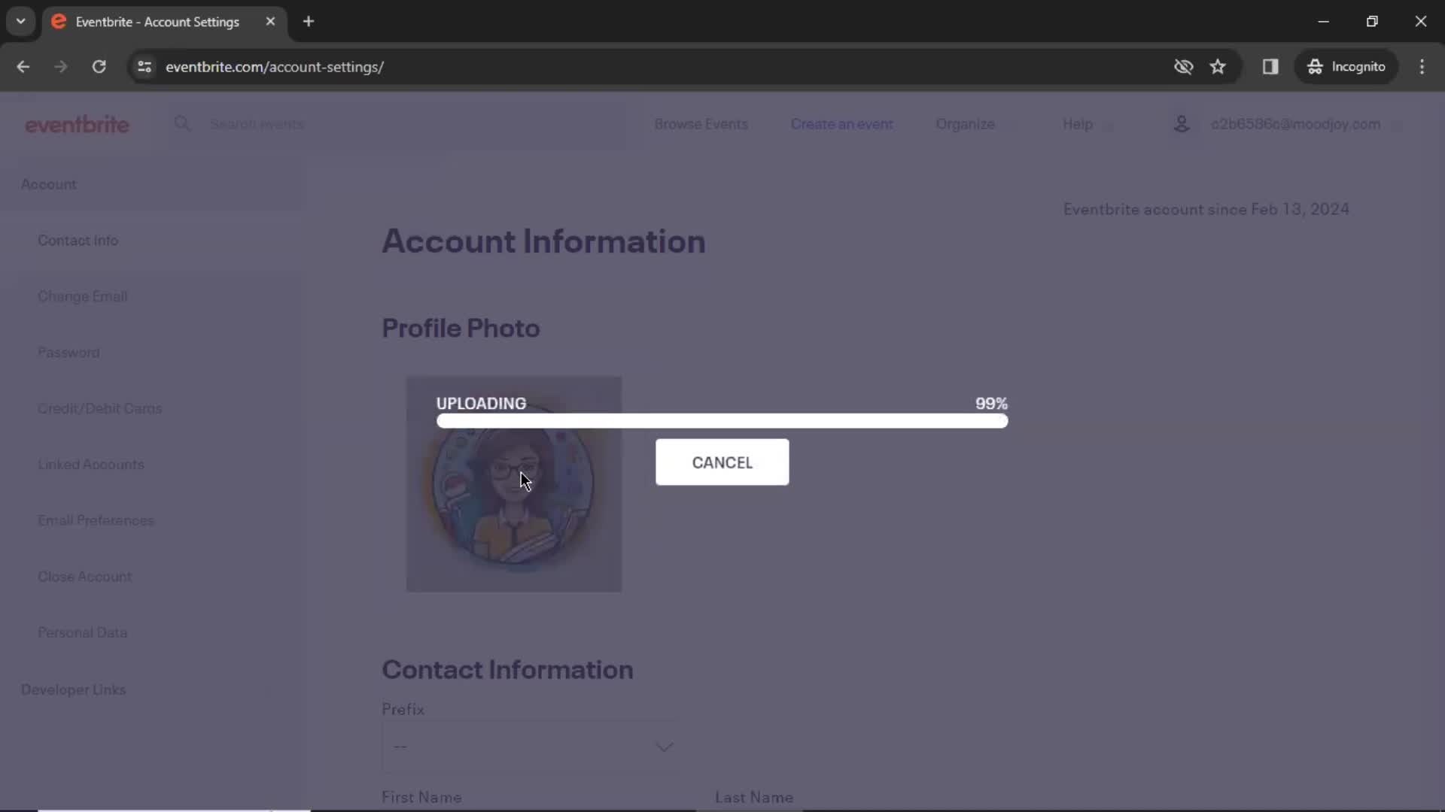
Task: Open Linked Accounts settings
Action: tap(91, 465)
